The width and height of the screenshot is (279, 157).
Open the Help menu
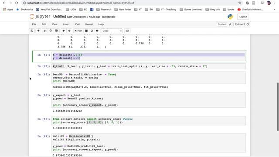pos(101,24)
